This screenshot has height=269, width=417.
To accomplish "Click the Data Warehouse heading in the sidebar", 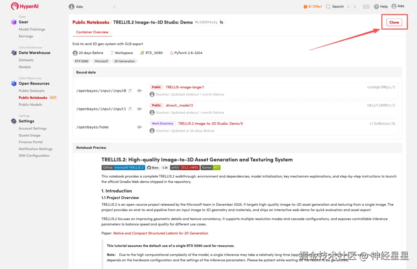I will (34, 52).
